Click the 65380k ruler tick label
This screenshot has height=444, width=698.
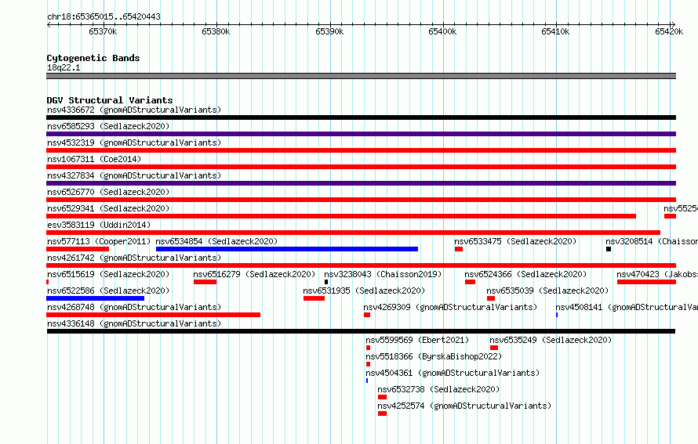point(216,31)
